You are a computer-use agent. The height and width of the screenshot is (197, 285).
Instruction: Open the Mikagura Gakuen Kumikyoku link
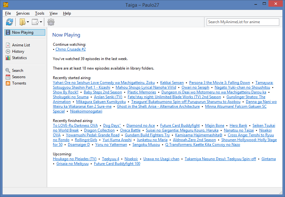[101, 102]
